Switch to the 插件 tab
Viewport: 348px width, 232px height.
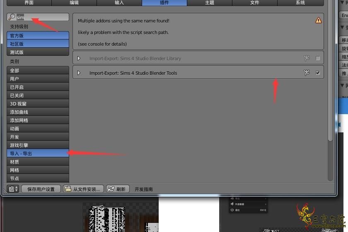coord(164,2)
